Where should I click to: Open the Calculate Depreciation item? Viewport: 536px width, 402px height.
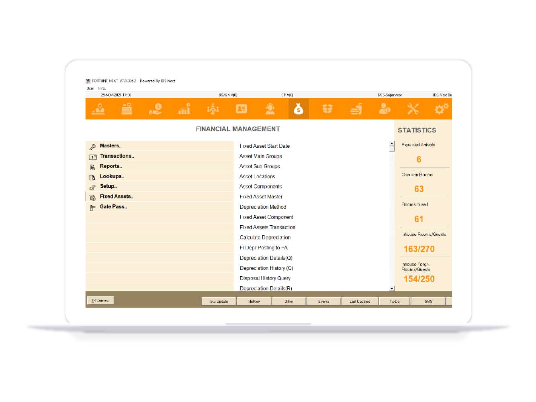[265, 238]
